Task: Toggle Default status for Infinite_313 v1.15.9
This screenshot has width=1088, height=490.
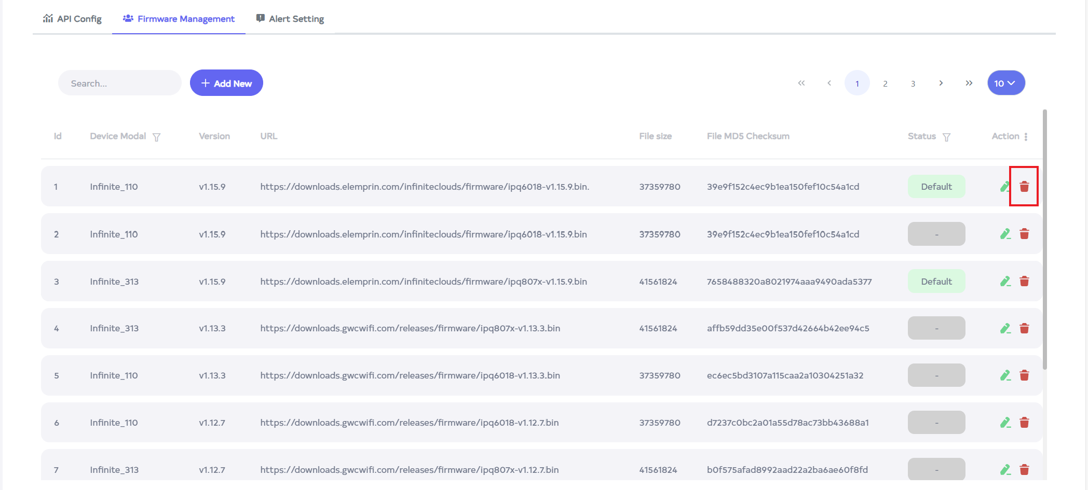Action: tap(936, 281)
